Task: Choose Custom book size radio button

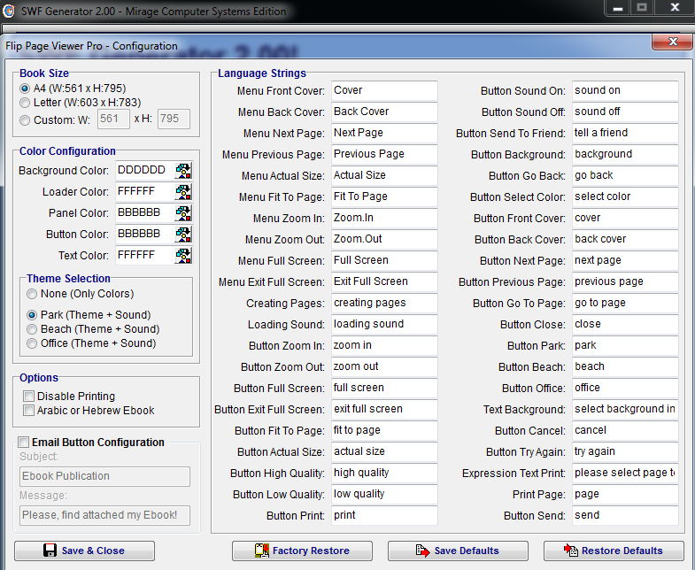Action: pos(25,119)
